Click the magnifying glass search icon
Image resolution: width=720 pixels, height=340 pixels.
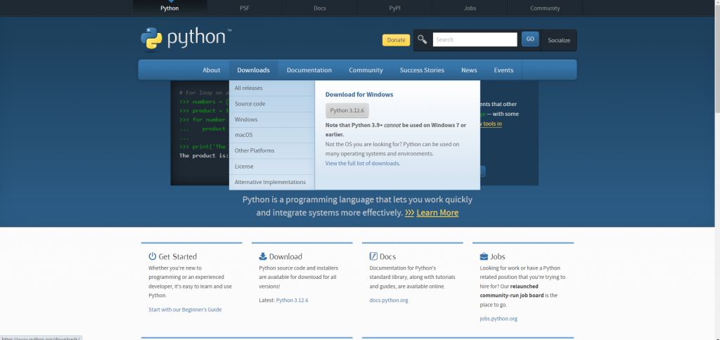423,39
